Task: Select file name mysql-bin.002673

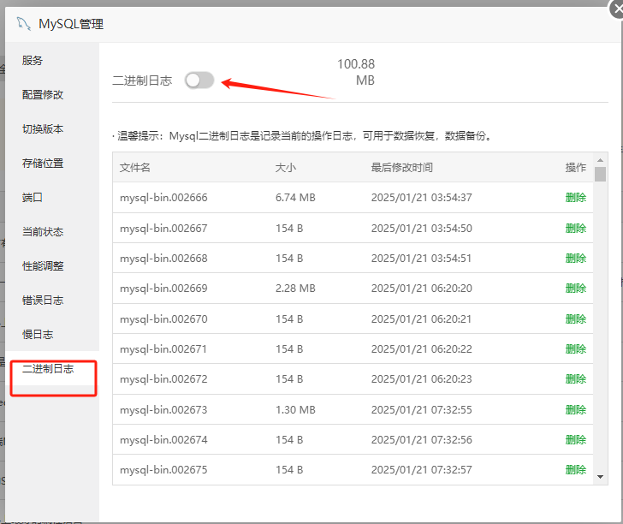Action: point(163,409)
